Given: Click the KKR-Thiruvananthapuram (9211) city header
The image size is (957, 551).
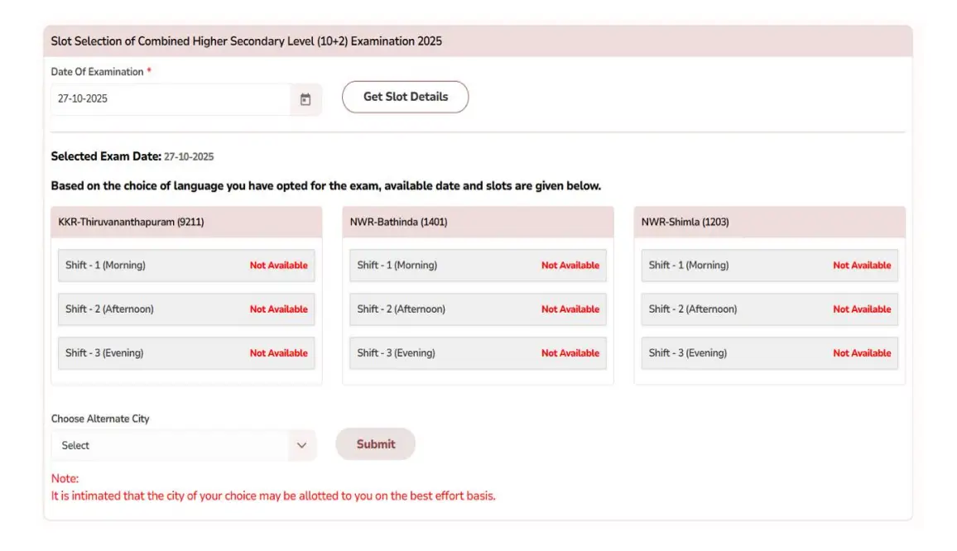Looking at the screenshot, I should coord(185,222).
